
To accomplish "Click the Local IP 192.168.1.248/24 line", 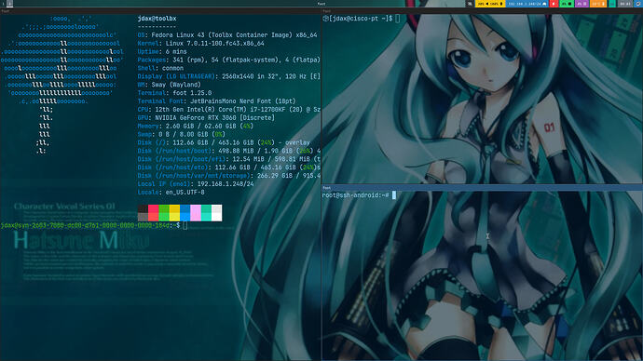I will tap(196, 184).
